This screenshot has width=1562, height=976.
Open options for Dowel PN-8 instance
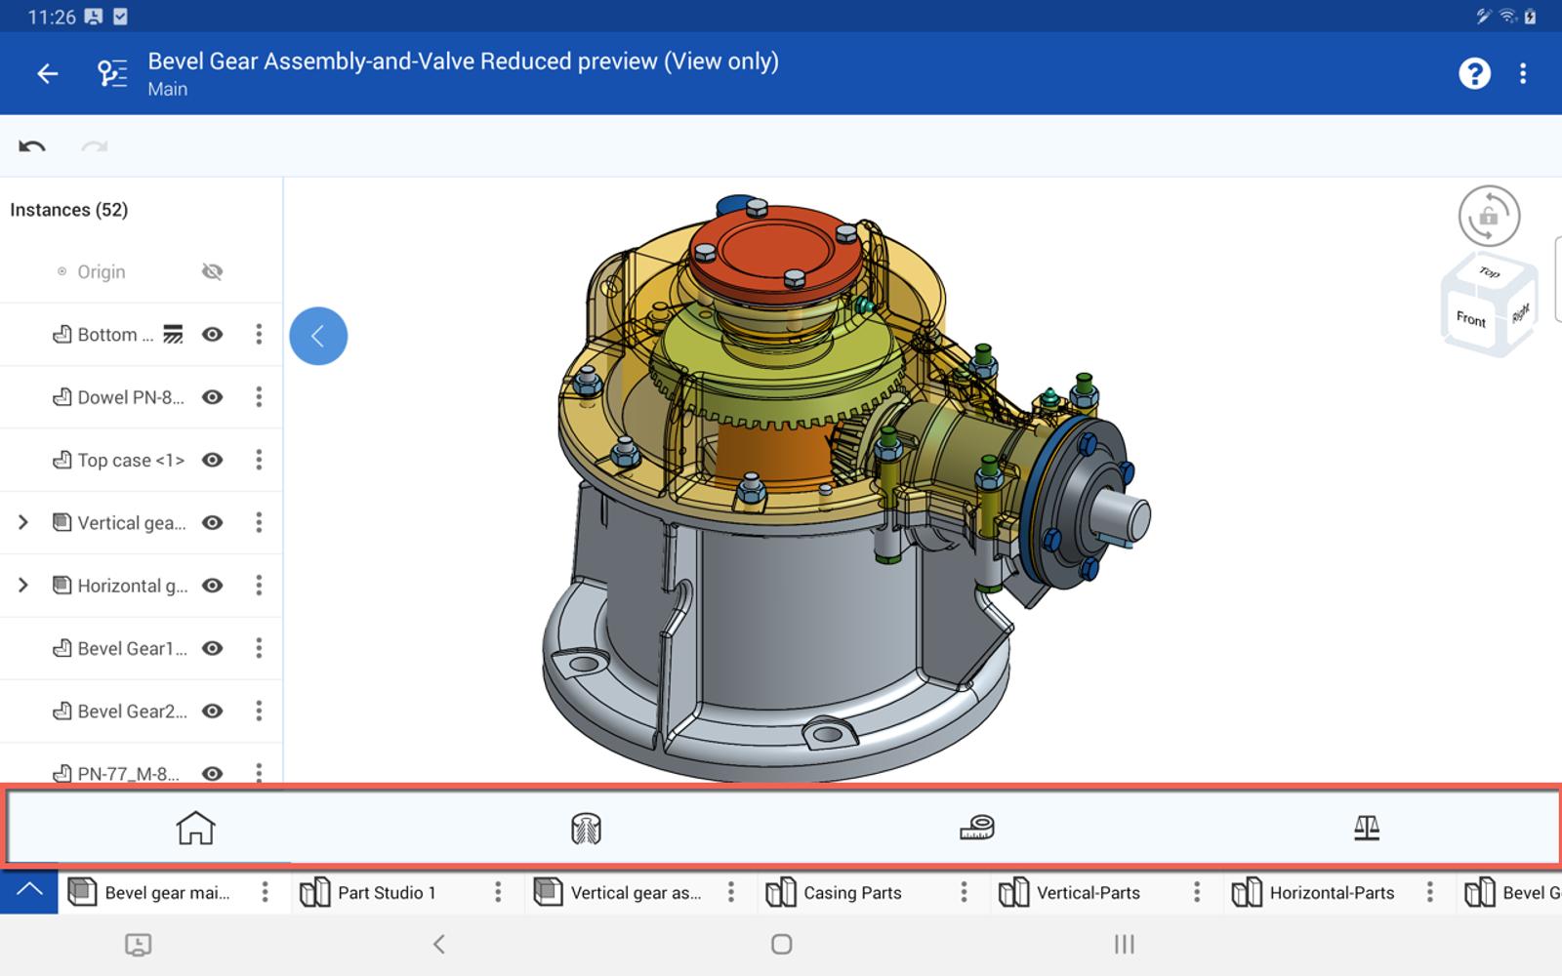(x=259, y=397)
